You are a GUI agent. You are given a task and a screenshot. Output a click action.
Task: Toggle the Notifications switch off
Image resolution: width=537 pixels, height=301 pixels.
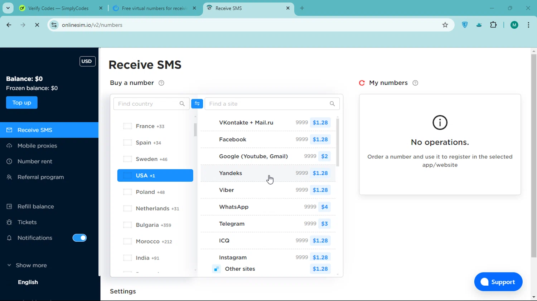[x=79, y=238]
